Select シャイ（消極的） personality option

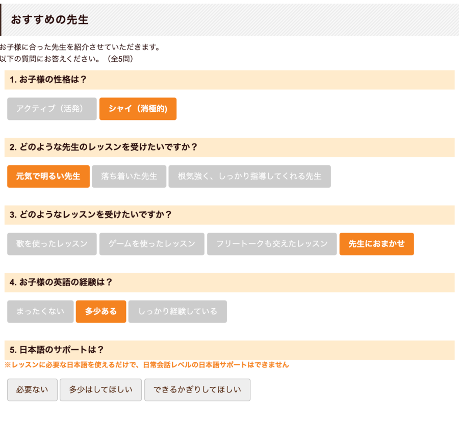pyautogui.click(x=138, y=109)
